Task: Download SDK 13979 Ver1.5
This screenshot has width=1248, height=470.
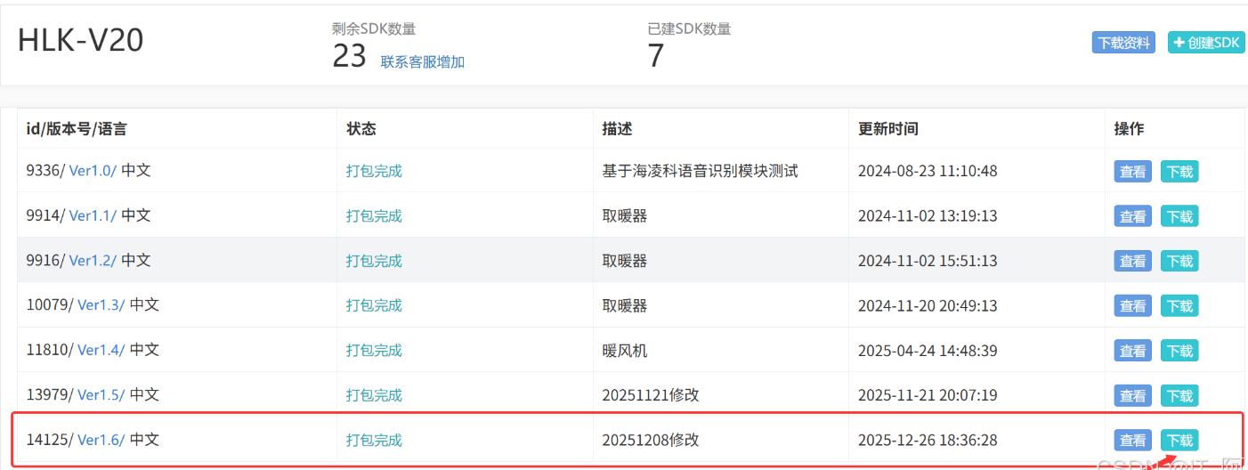Action: 1179,395
